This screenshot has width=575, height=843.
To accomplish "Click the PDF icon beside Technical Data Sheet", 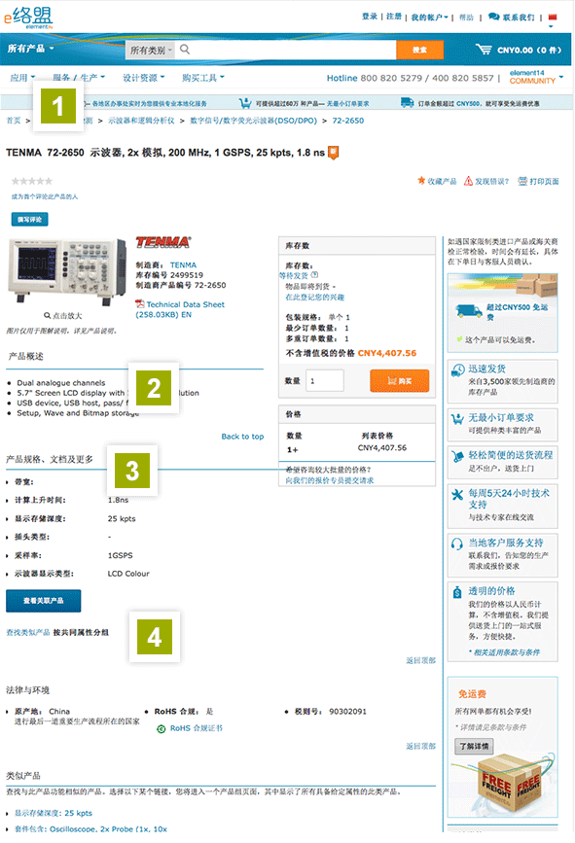I will (x=140, y=304).
